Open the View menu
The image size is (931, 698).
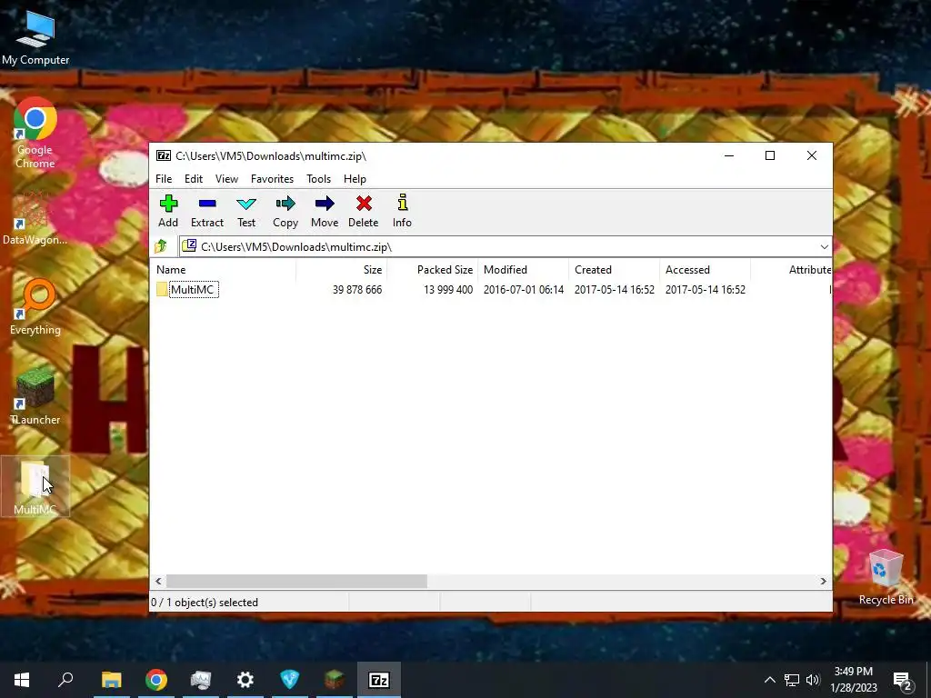[x=226, y=179]
